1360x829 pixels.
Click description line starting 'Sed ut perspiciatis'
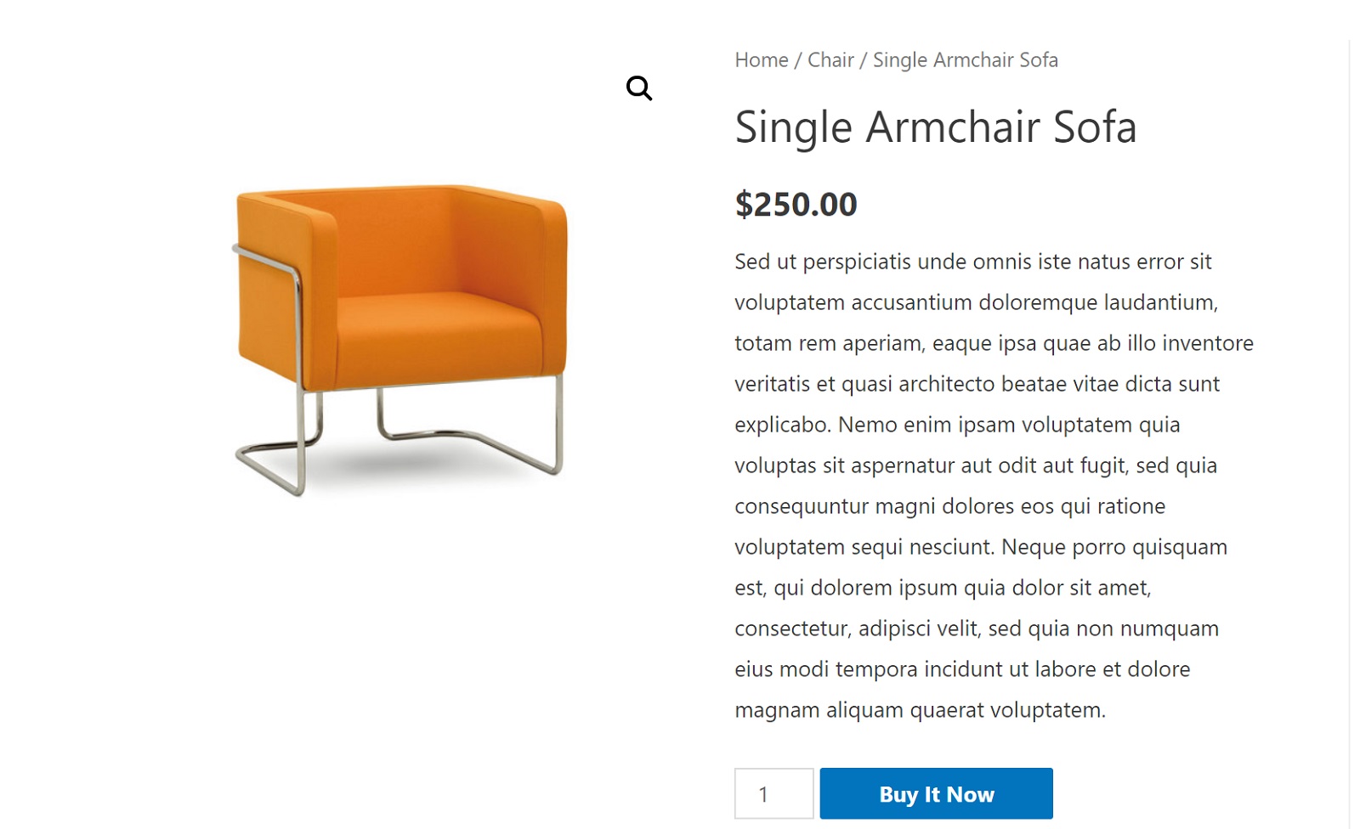[973, 262]
